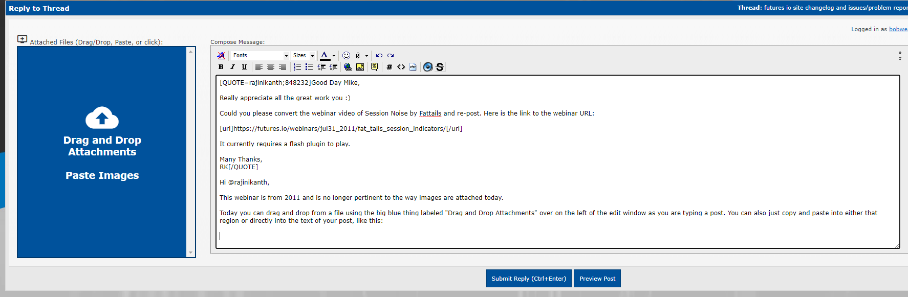Image resolution: width=908 pixels, height=297 pixels.
Task: Expand the text color picker arrow
Action: tap(334, 56)
